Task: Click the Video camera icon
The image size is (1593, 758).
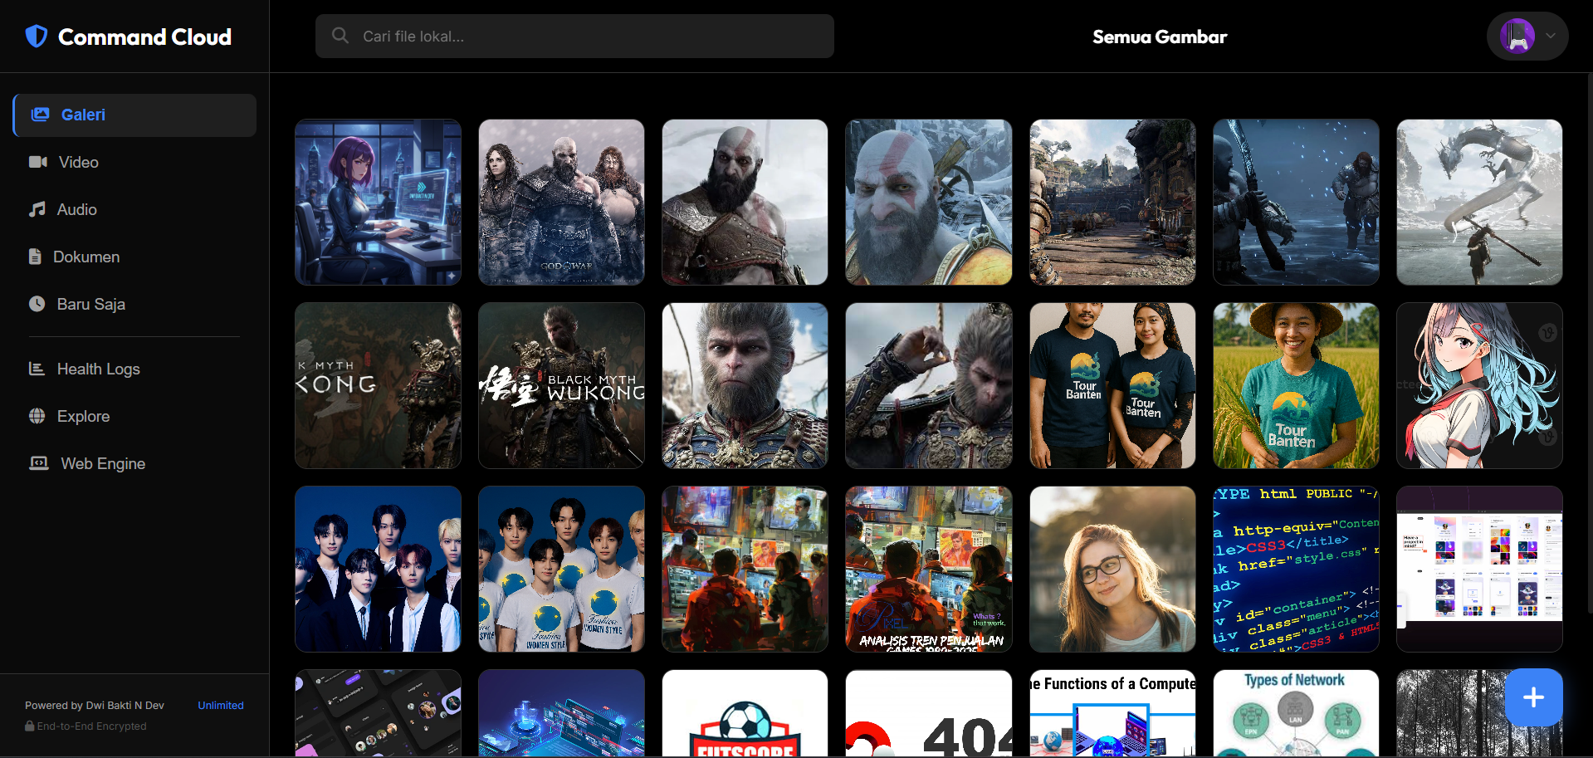Action: 38,162
